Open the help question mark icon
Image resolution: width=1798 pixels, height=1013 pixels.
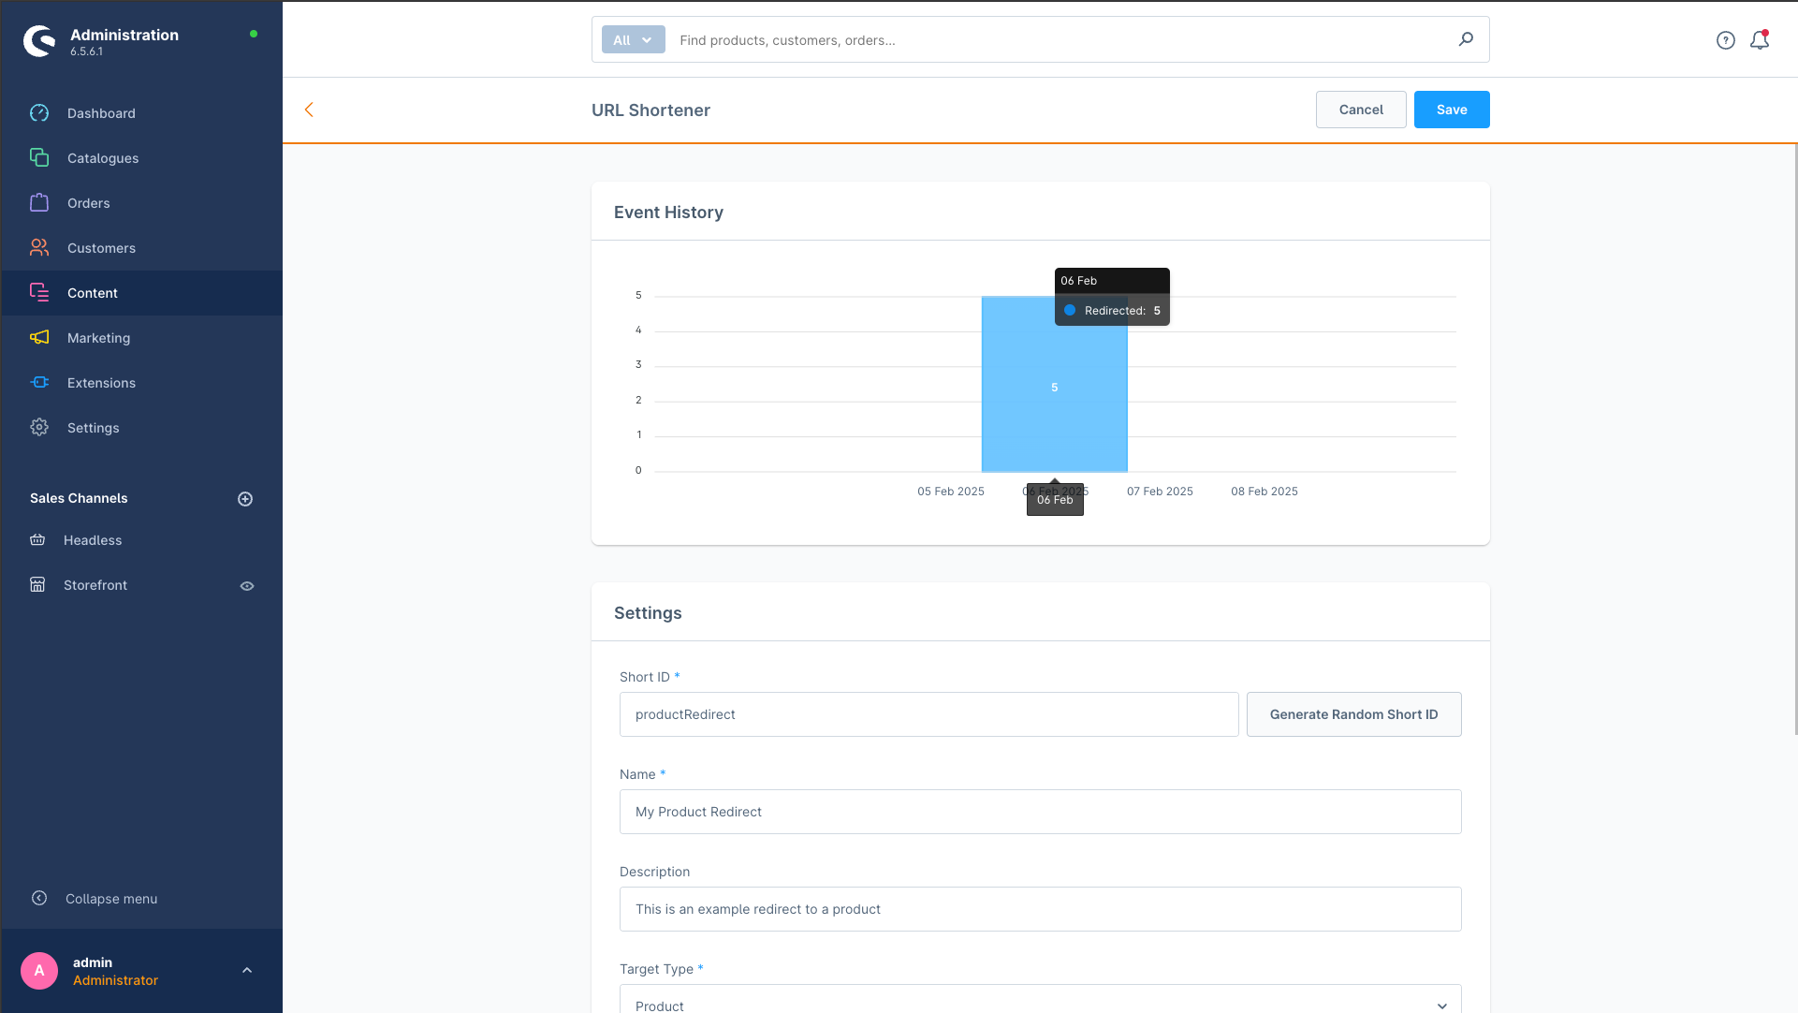pyautogui.click(x=1726, y=40)
